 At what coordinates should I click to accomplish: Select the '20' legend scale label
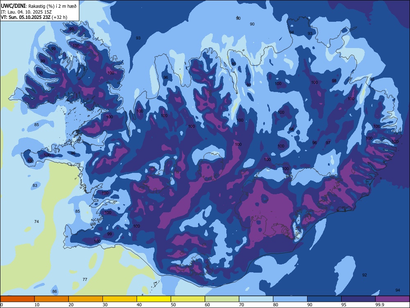[x=71, y=305]
